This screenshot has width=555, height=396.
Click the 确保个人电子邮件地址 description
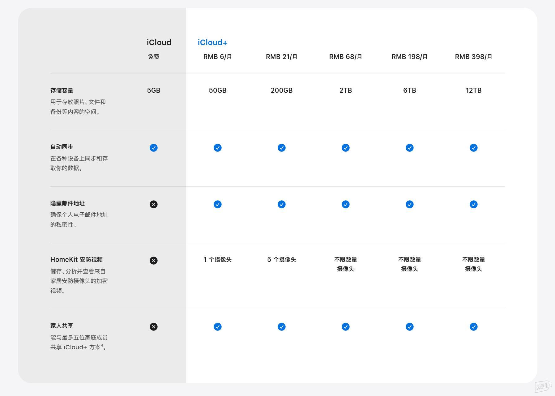click(x=79, y=220)
